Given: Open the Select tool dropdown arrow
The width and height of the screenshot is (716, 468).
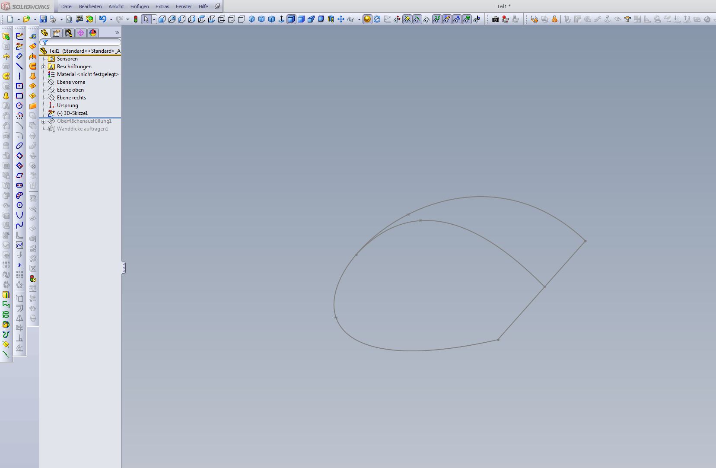Looking at the screenshot, I should 154,19.
